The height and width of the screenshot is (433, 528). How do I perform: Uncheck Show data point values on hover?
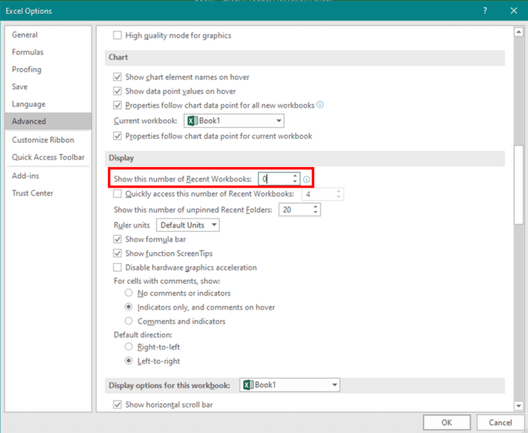tap(117, 91)
